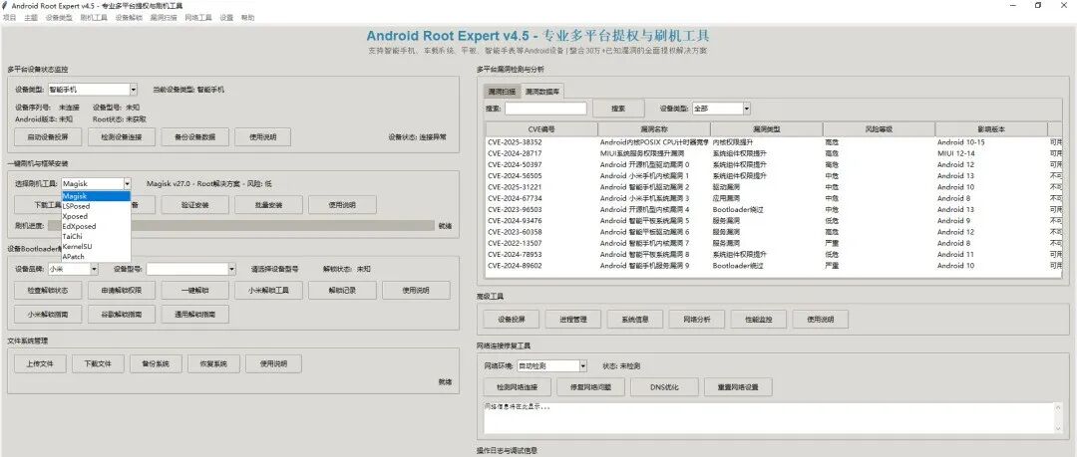1077x457 pixels.
Task: Click the 上传文件 button
Action: click(x=40, y=363)
